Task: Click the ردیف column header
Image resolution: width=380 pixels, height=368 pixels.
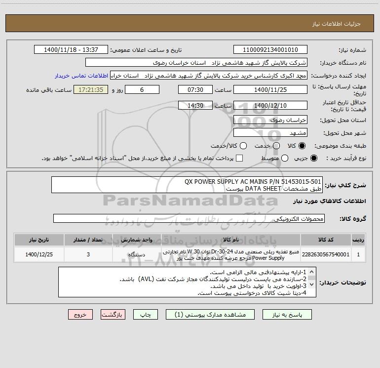Action: click(x=358, y=240)
